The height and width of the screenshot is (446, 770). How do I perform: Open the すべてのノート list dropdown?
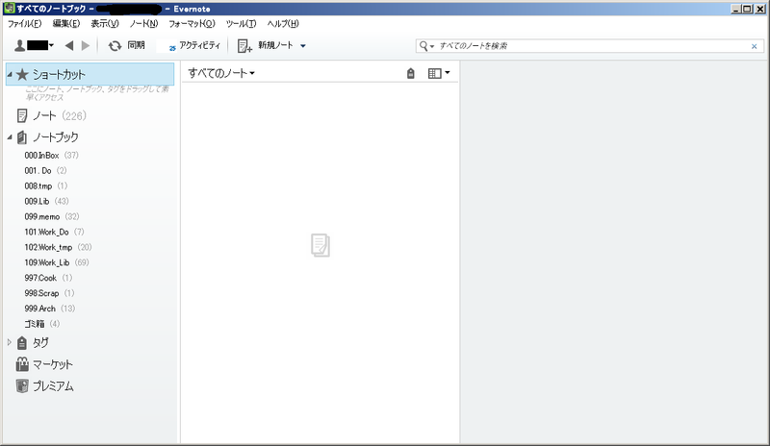tap(221, 73)
